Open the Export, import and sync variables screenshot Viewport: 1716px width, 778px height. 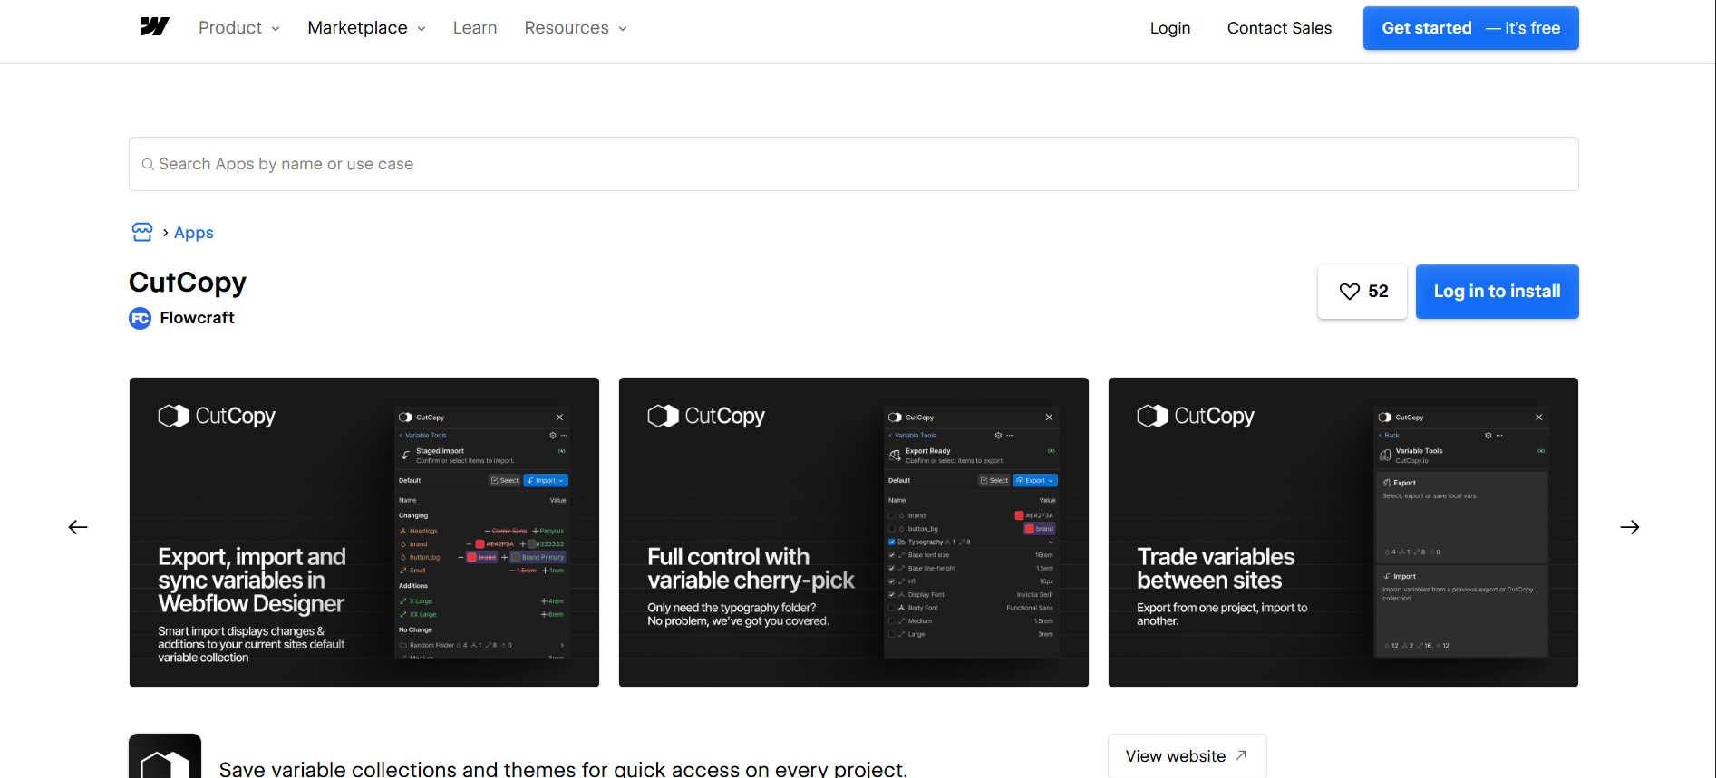tap(364, 533)
